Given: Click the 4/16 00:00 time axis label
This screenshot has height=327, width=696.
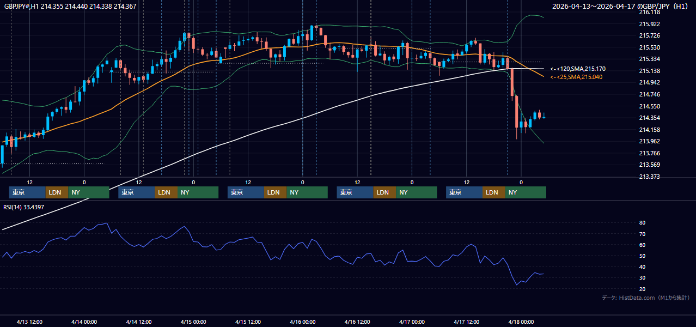Looking at the screenshot, I should coord(302,322).
